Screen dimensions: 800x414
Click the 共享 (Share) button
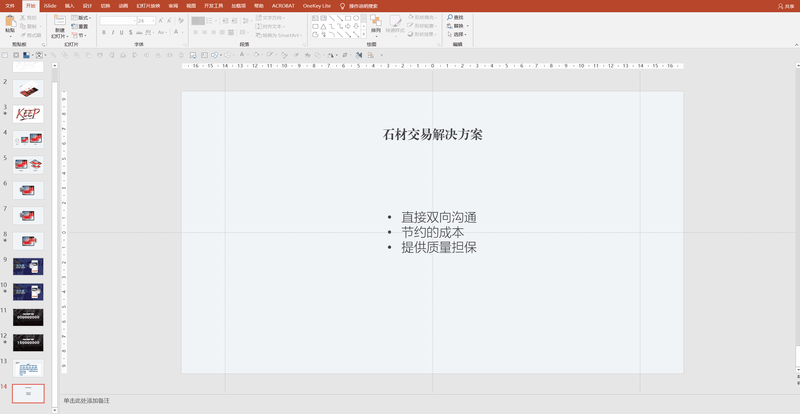tap(788, 6)
